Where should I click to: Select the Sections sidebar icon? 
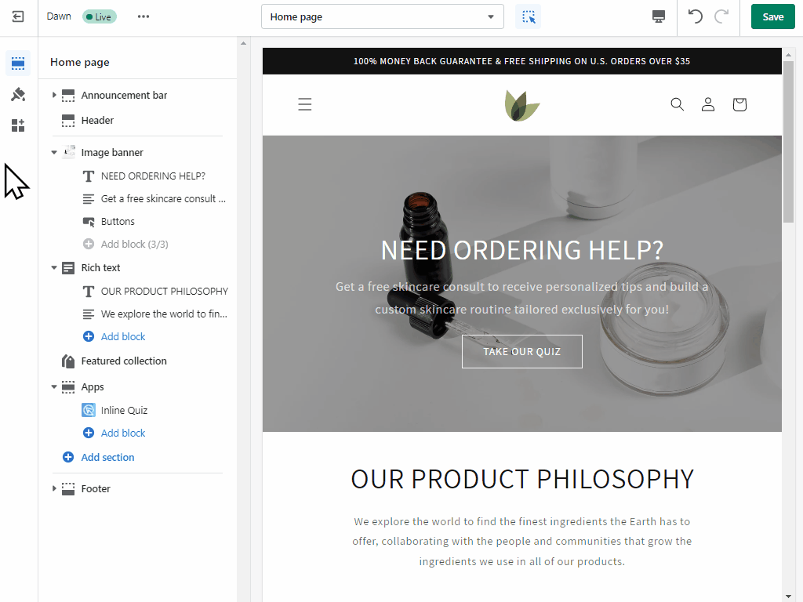[x=18, y=63]
